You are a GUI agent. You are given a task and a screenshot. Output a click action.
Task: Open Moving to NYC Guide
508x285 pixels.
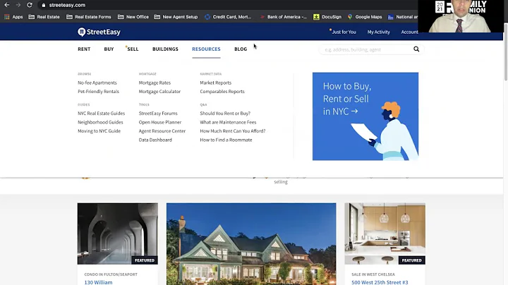point(99,131)
